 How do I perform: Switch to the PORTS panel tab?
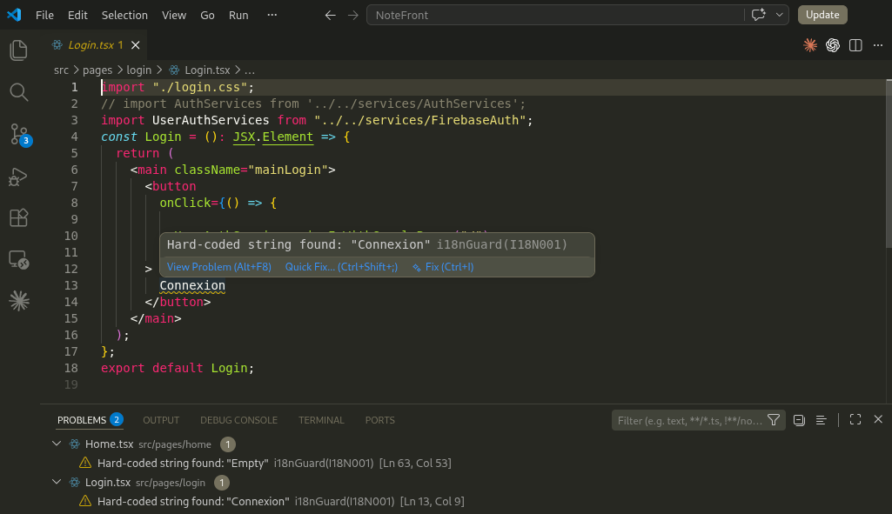[x=380, y=420]
